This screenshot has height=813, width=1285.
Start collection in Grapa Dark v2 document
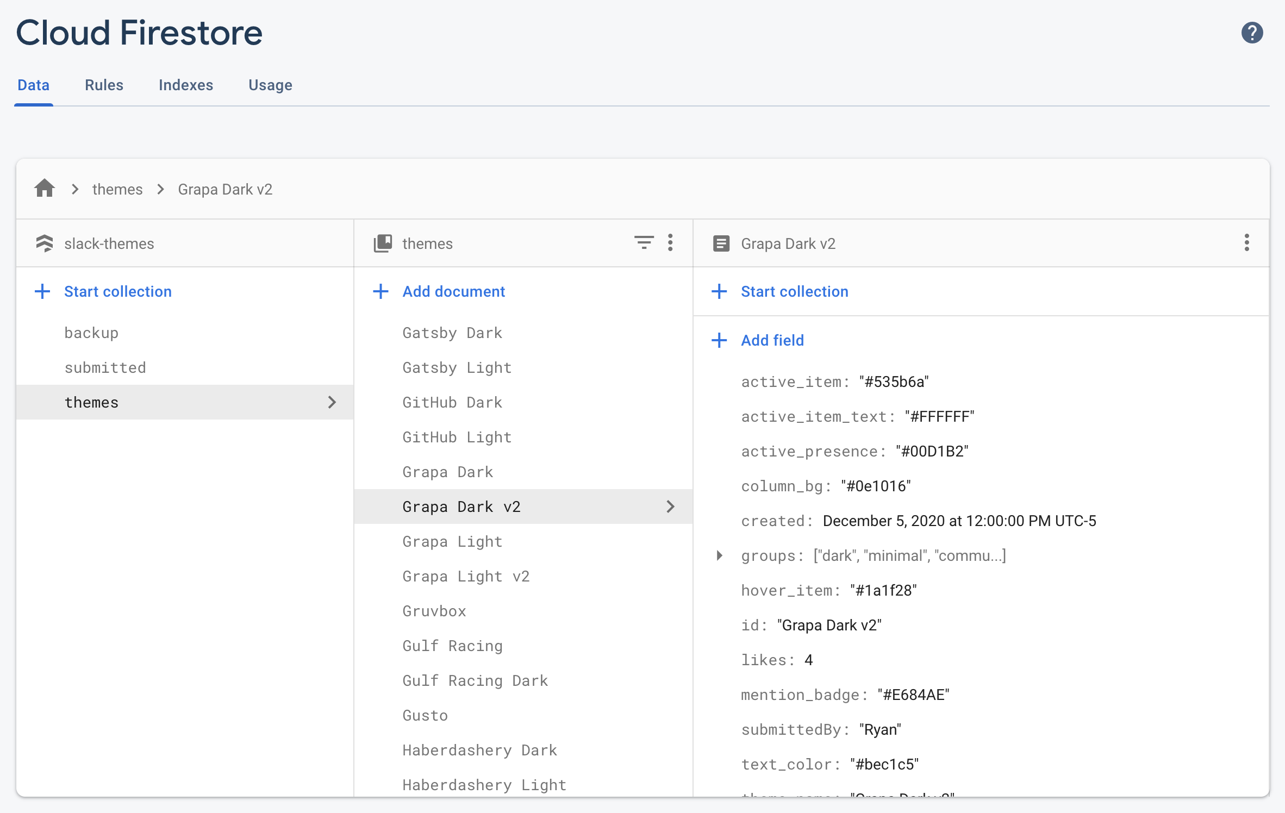[x=794, y=291]
